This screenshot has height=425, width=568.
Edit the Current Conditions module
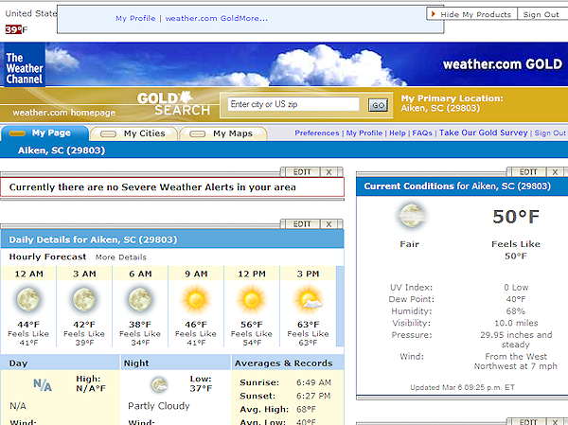[528, 172]
